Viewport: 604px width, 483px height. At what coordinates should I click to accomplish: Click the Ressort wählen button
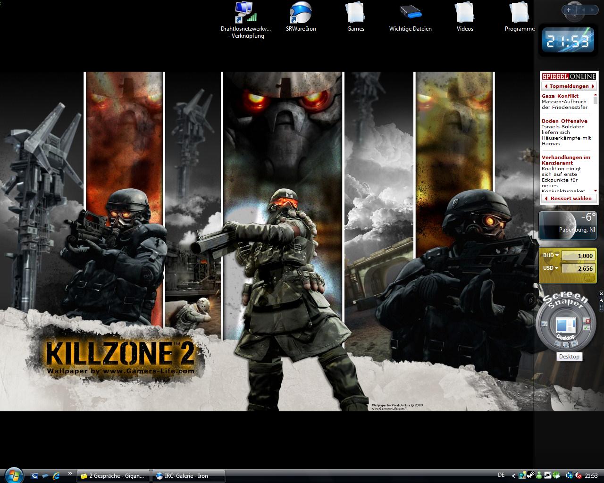pyautogui.click(x=568, y=198)
